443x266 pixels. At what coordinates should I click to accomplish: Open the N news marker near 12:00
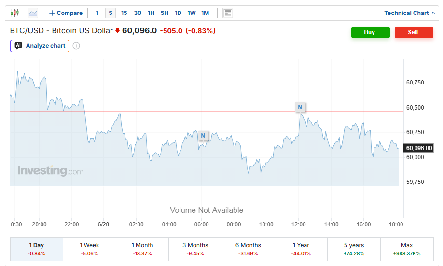pyautogui.click(x=300, y=107)
